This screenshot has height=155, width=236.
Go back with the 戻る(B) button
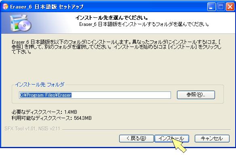click(136, 138)
